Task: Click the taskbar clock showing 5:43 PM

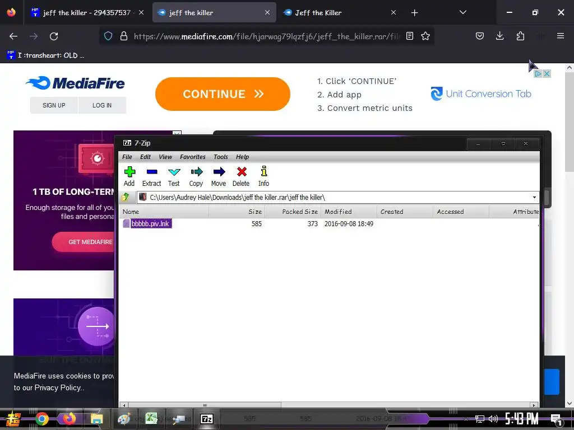Action: [522, 419]
